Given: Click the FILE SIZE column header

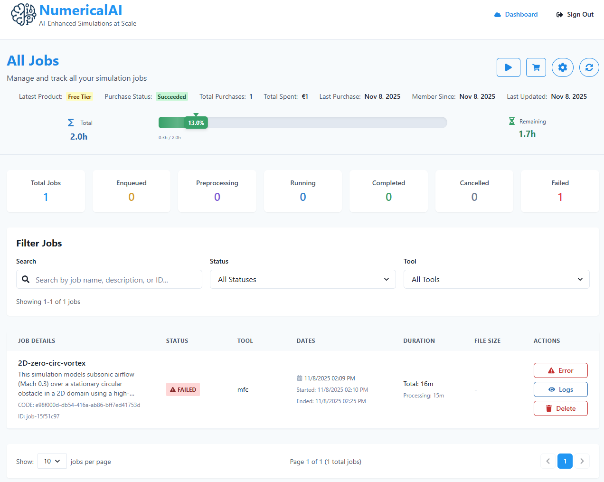Looking at the screenshot, I should pyautogui.click(x=488, y=341).
